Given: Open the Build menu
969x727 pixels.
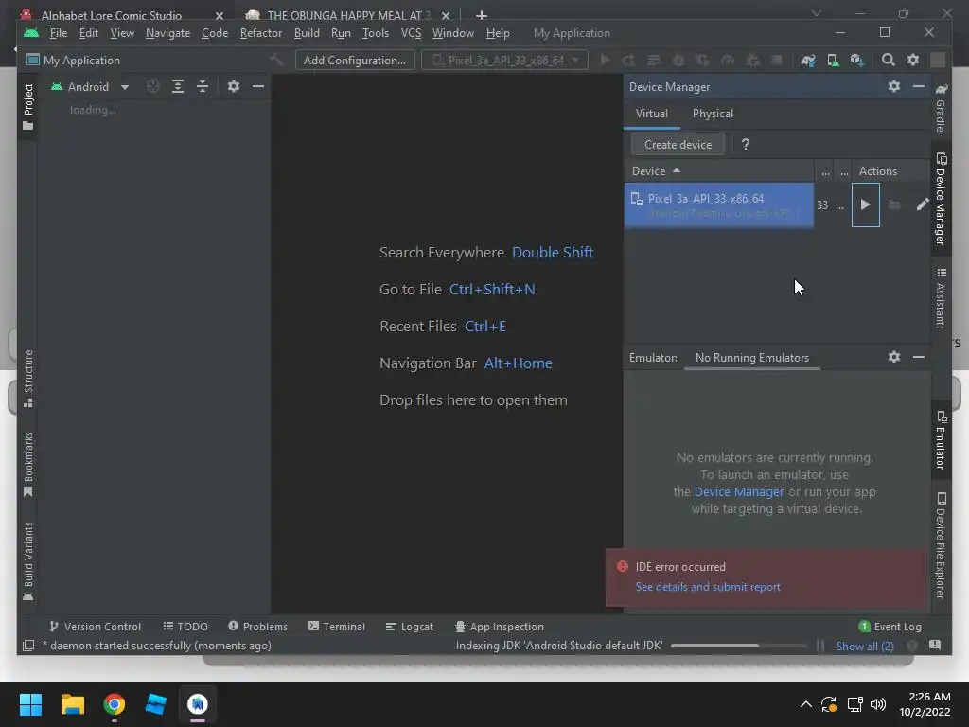Looking at the screenshot, I should (x=307, y=33).
